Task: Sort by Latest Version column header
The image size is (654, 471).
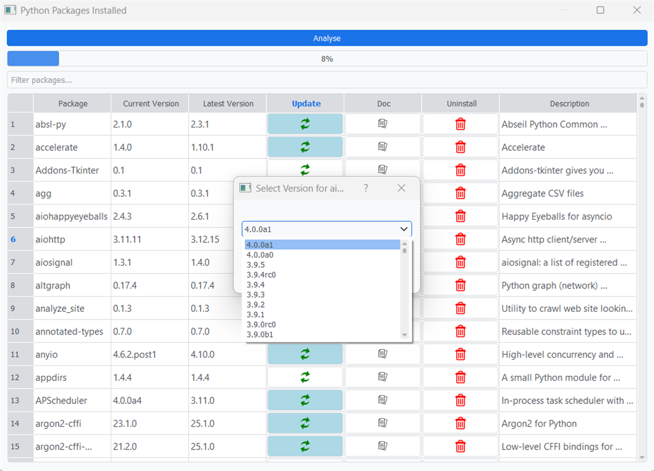Action: click(228, 104)
